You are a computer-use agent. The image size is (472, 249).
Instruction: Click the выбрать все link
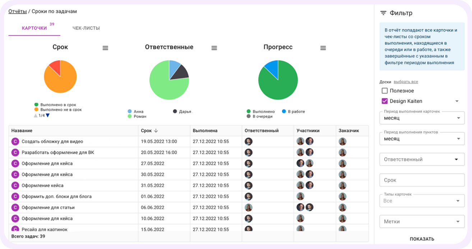pos(406,82)
